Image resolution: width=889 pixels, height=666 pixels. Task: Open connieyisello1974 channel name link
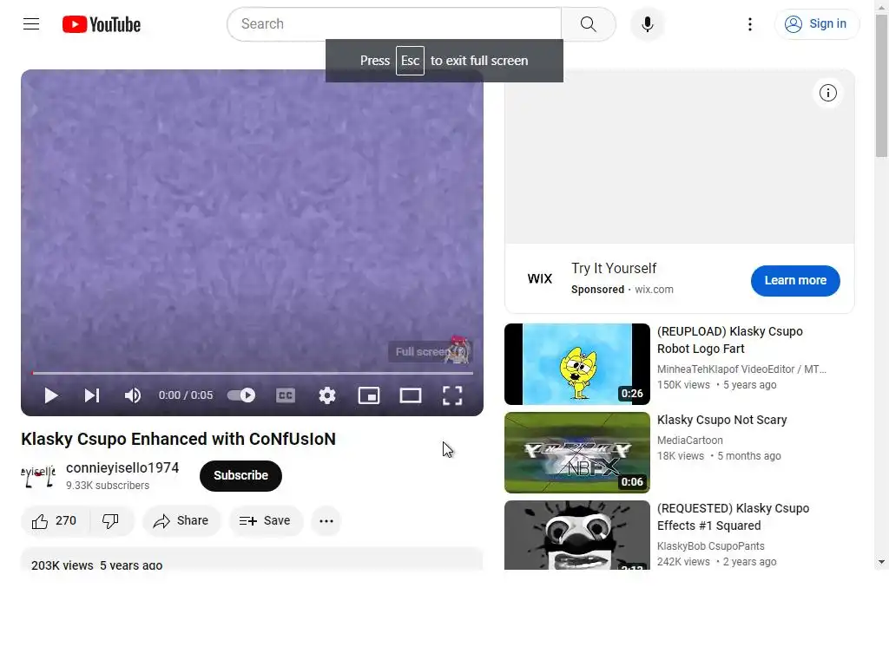click(122, 467)
